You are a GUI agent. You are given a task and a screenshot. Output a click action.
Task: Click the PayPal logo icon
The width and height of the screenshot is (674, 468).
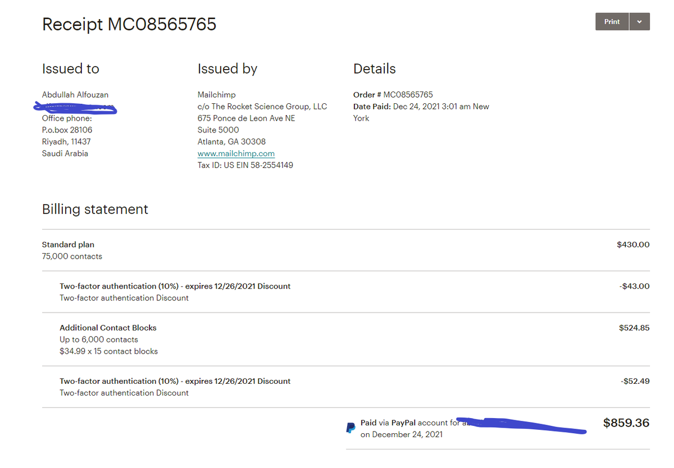(x=350, y=428)
